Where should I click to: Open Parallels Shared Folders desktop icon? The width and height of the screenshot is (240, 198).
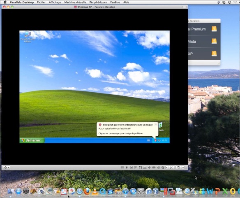tap(28, 37)
